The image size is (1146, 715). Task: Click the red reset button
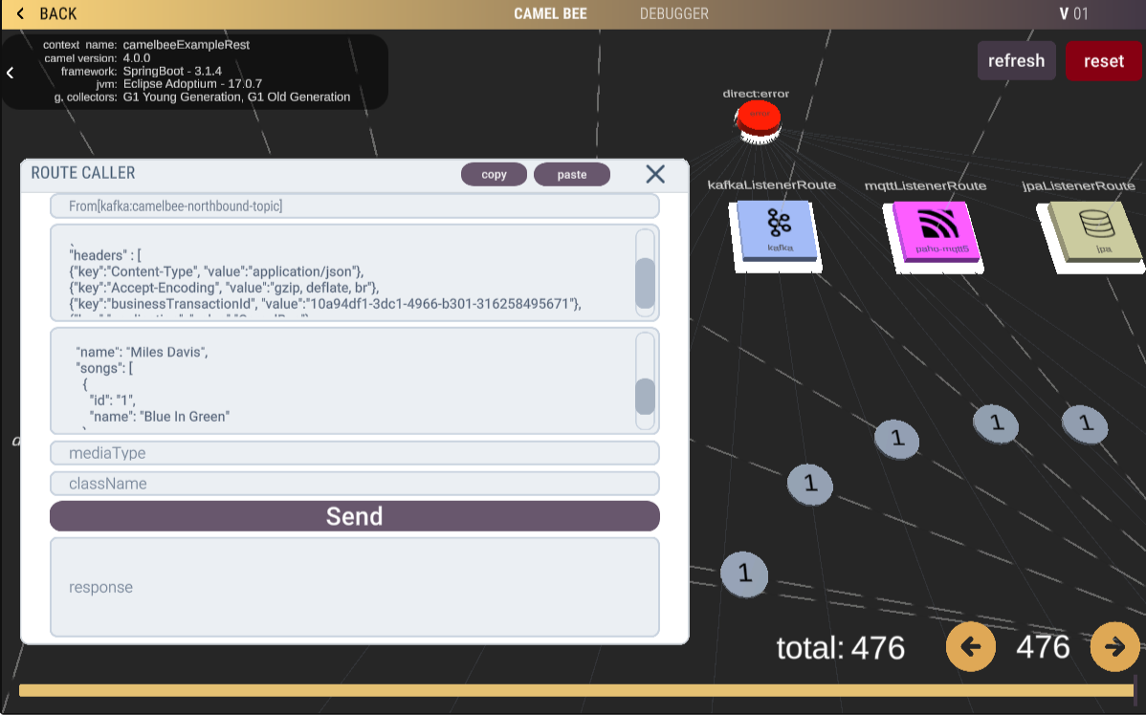pyautogui.click(x=1103, y=60)
